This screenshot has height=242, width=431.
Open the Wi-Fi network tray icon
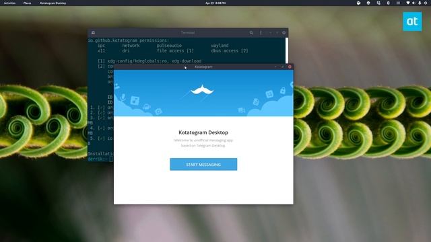tap(408, 3)
